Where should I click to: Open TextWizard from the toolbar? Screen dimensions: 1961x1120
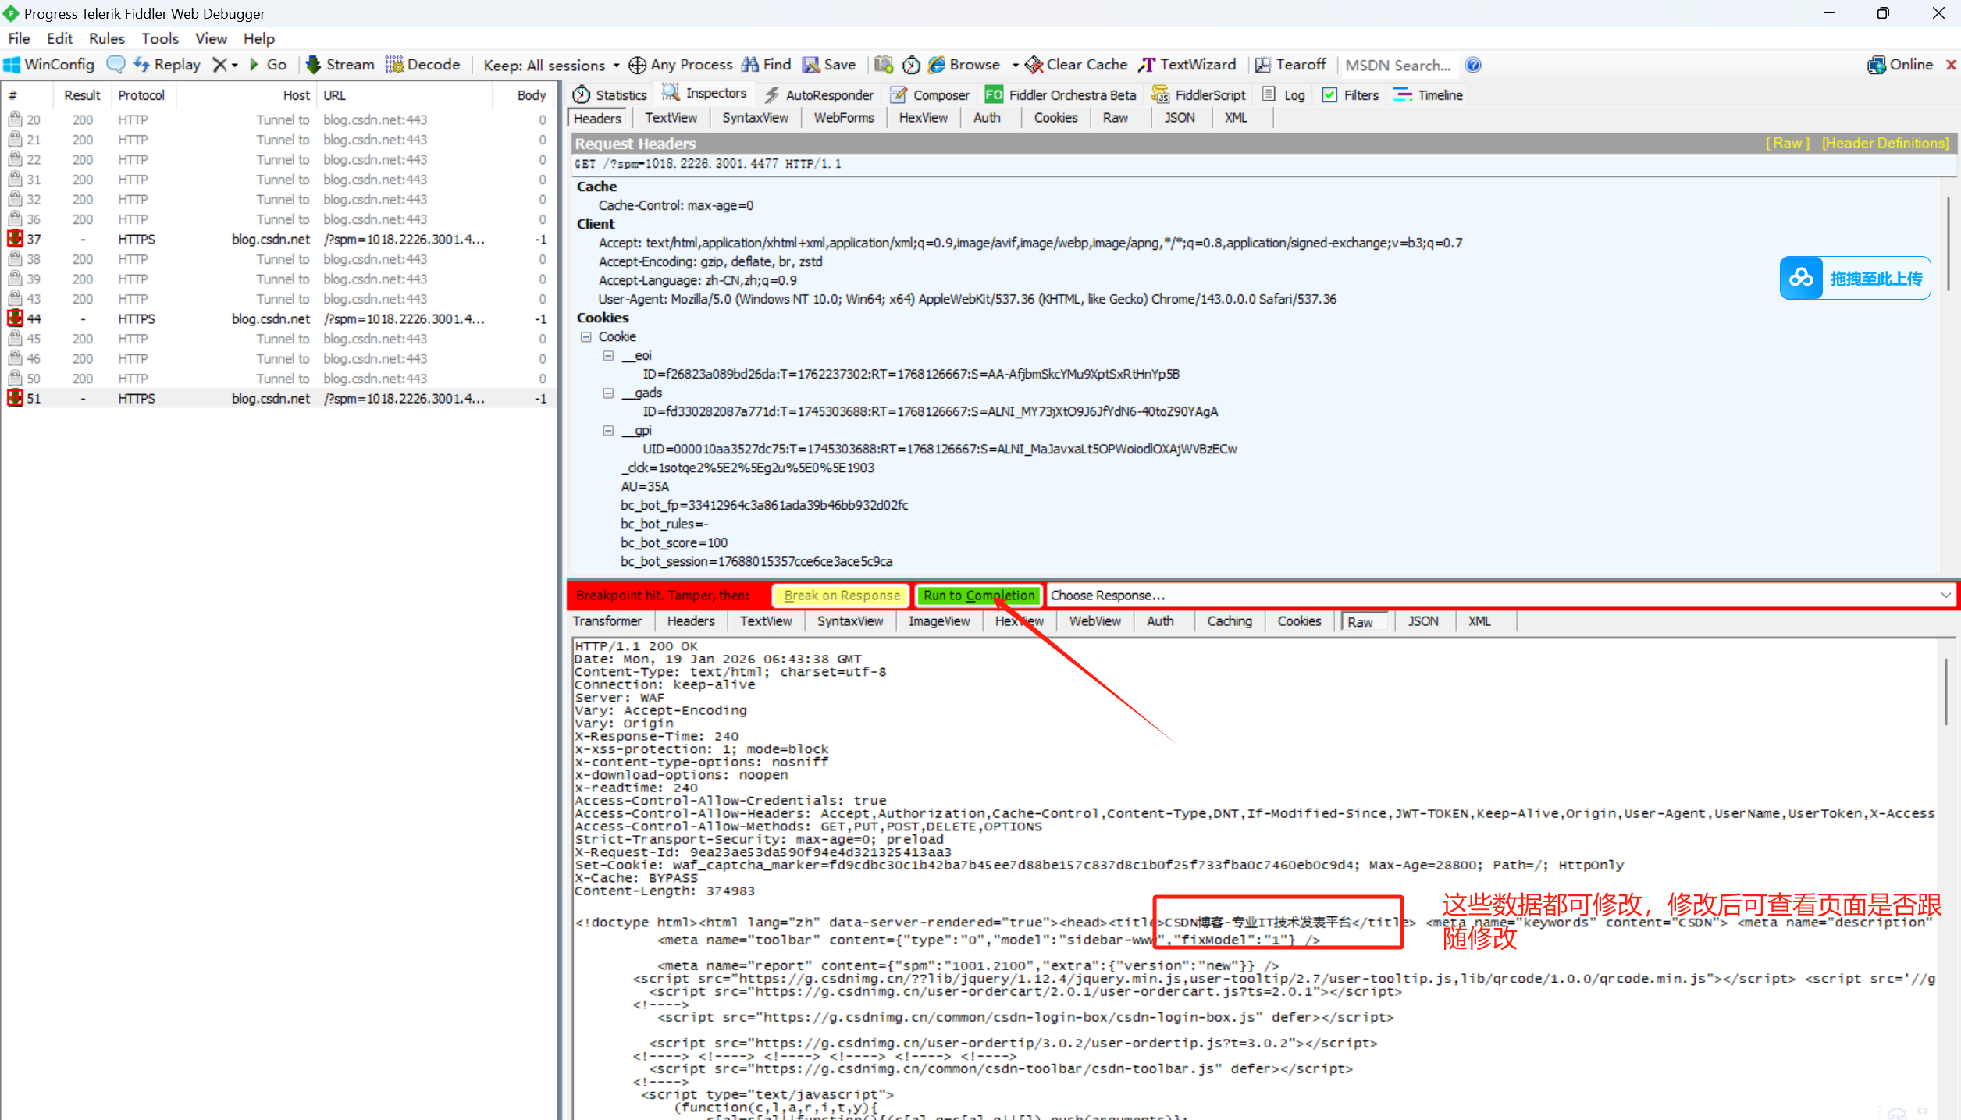pos(1187,65)
